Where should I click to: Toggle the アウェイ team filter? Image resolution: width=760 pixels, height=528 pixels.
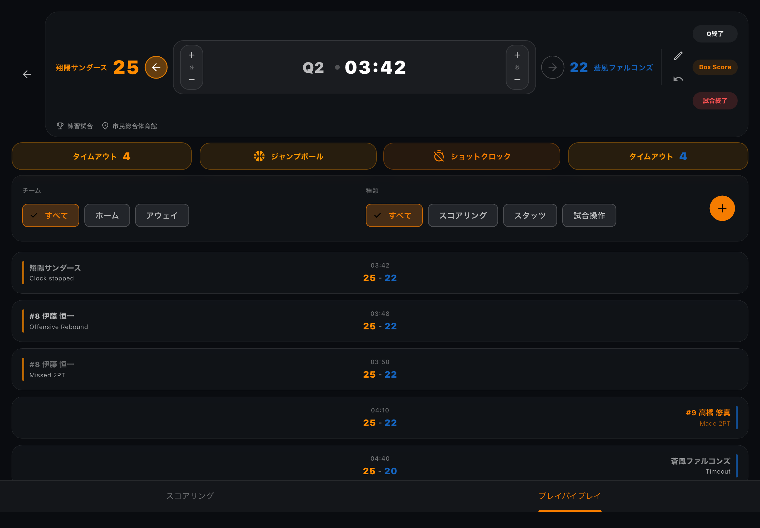coord(162,215)
